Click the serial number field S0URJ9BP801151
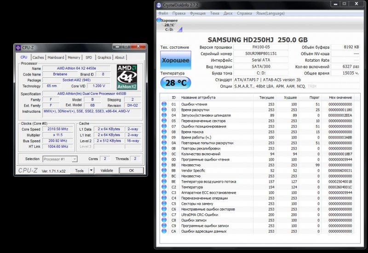The image size is (368, 253). pyautogui.click(x=261, y=53)
